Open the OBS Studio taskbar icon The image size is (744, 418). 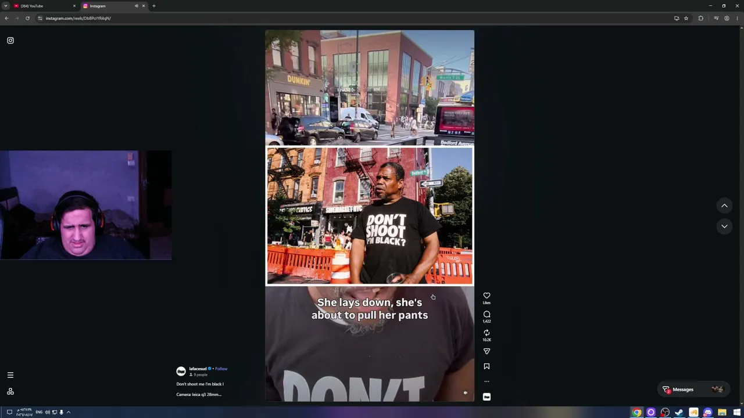[665, 412]
